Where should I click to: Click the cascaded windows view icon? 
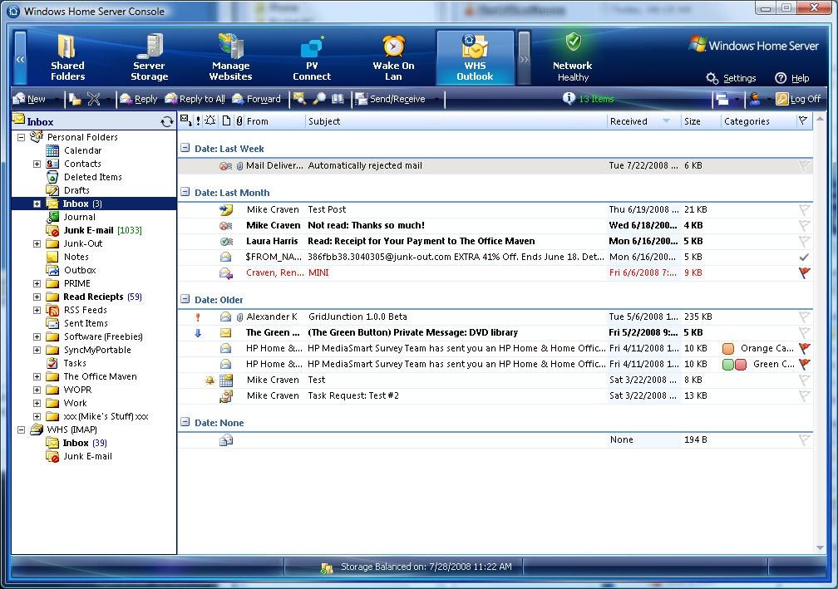point(722,100)
